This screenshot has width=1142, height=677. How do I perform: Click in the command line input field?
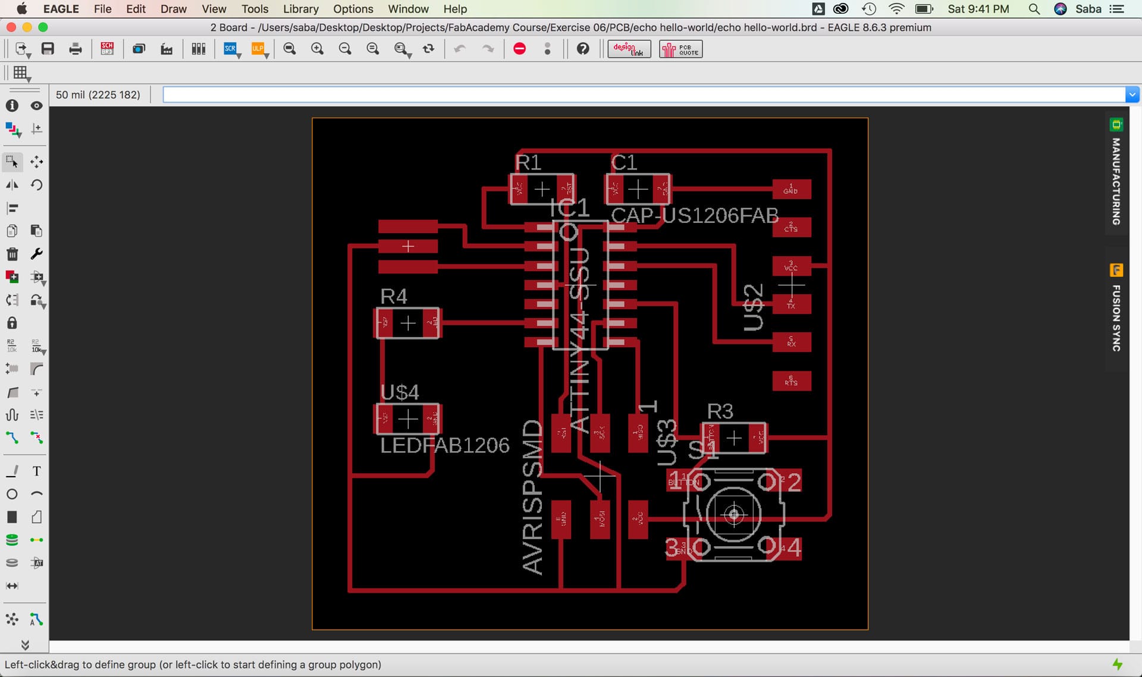click(644, 95)
